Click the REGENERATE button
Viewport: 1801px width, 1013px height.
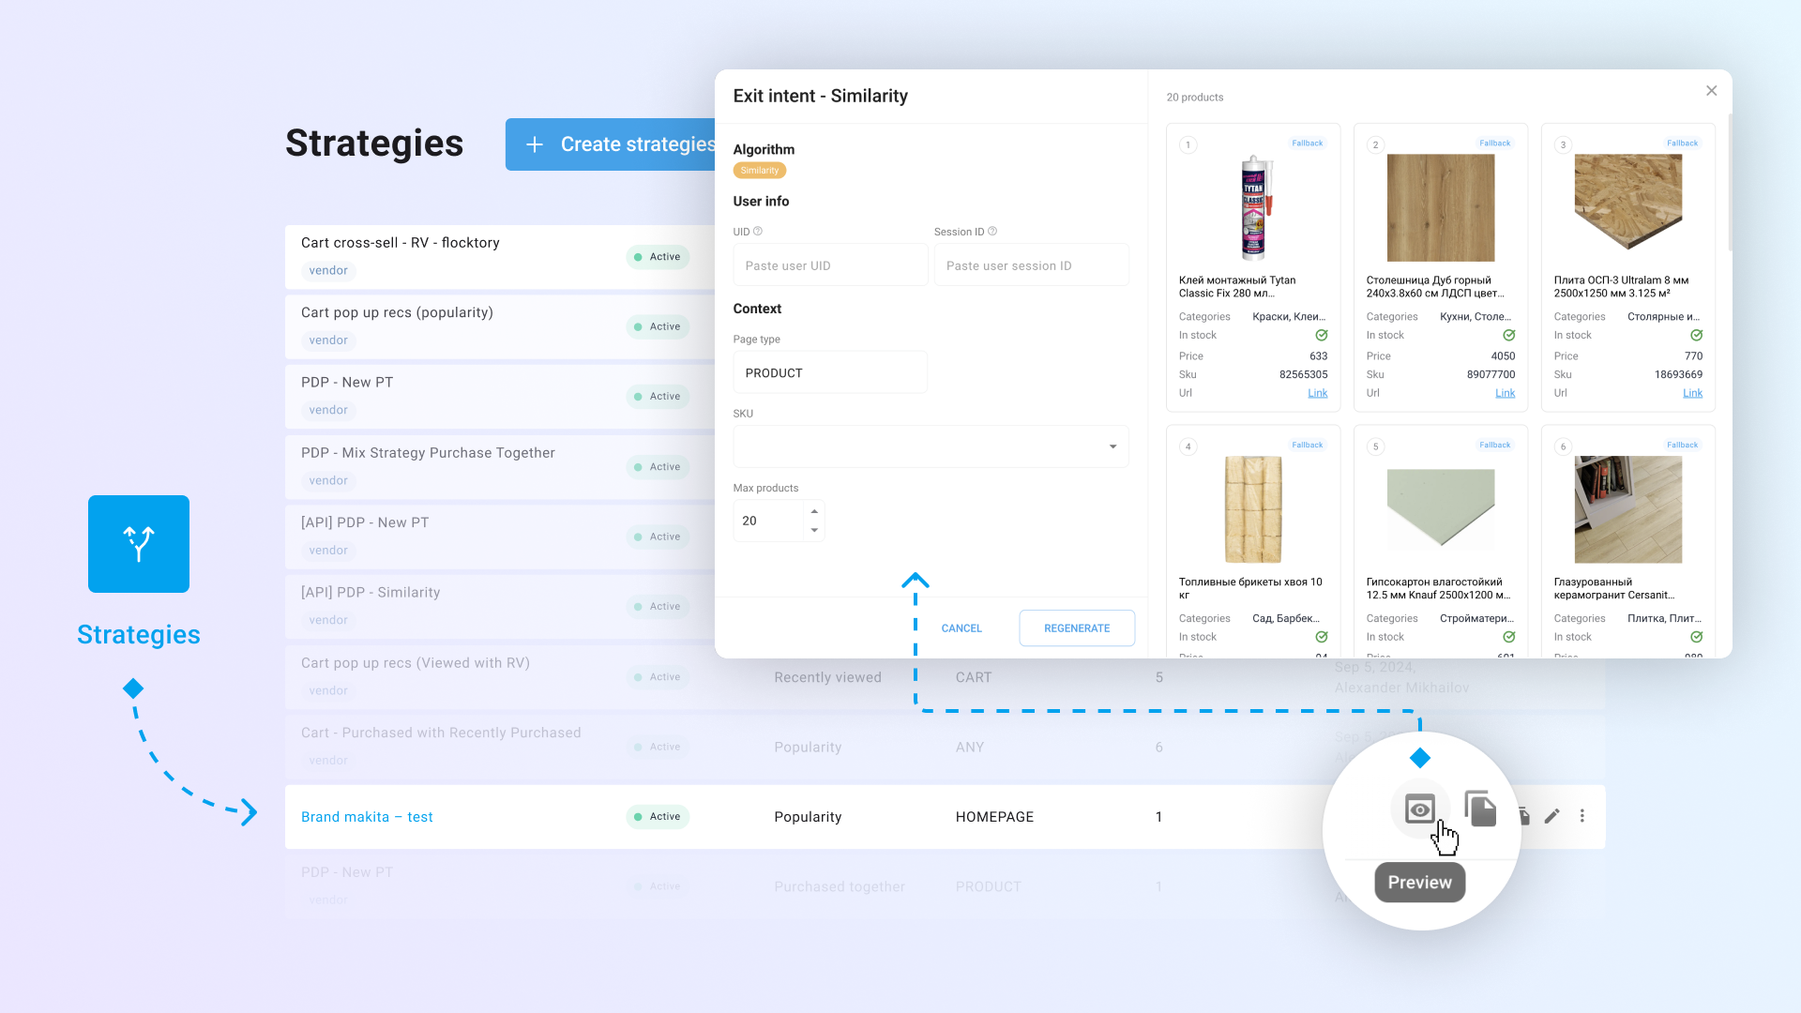pos(1076,628)
